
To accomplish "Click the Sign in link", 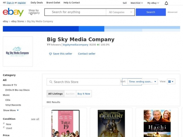I will pos(10,2).
